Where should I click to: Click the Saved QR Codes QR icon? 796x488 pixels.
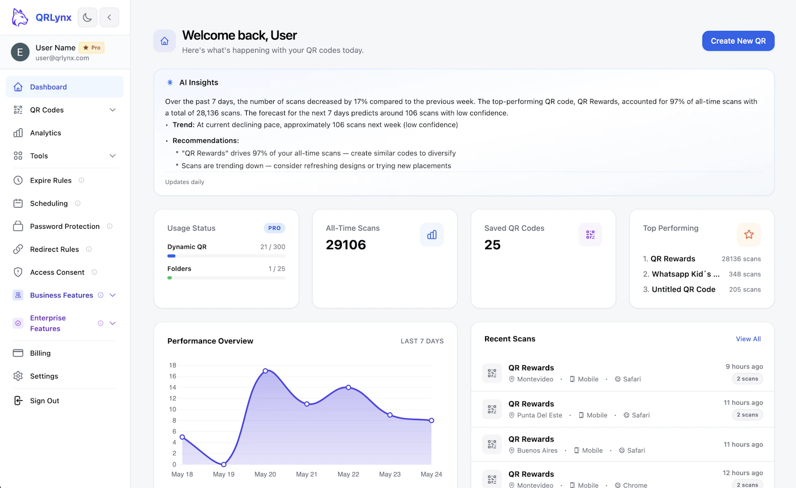point(591,235)
